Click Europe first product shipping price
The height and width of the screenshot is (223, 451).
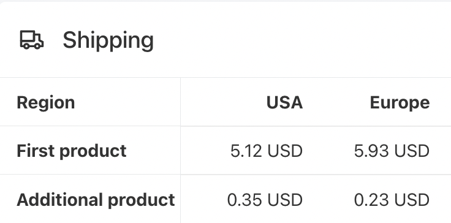click(x=392, y=151)
